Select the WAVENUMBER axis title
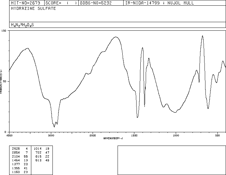 tap(113, 138)
